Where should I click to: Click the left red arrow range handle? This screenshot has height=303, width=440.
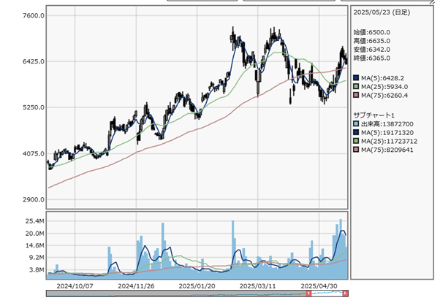308,294
